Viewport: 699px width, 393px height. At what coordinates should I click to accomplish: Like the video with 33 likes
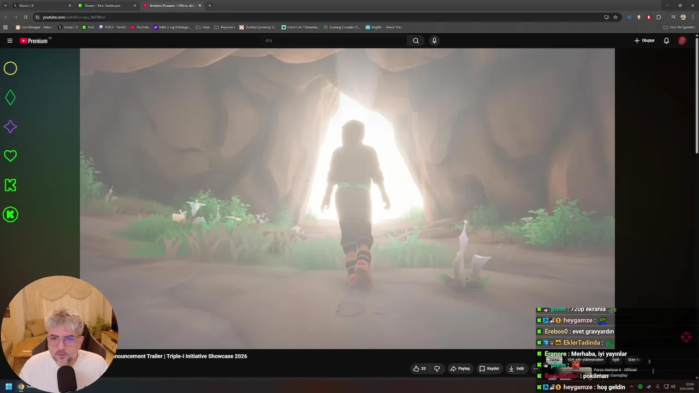tap(419, 368)
